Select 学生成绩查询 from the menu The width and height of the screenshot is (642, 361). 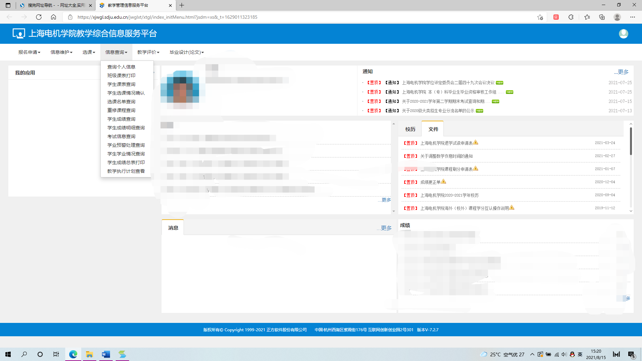(x=121, y=119)
